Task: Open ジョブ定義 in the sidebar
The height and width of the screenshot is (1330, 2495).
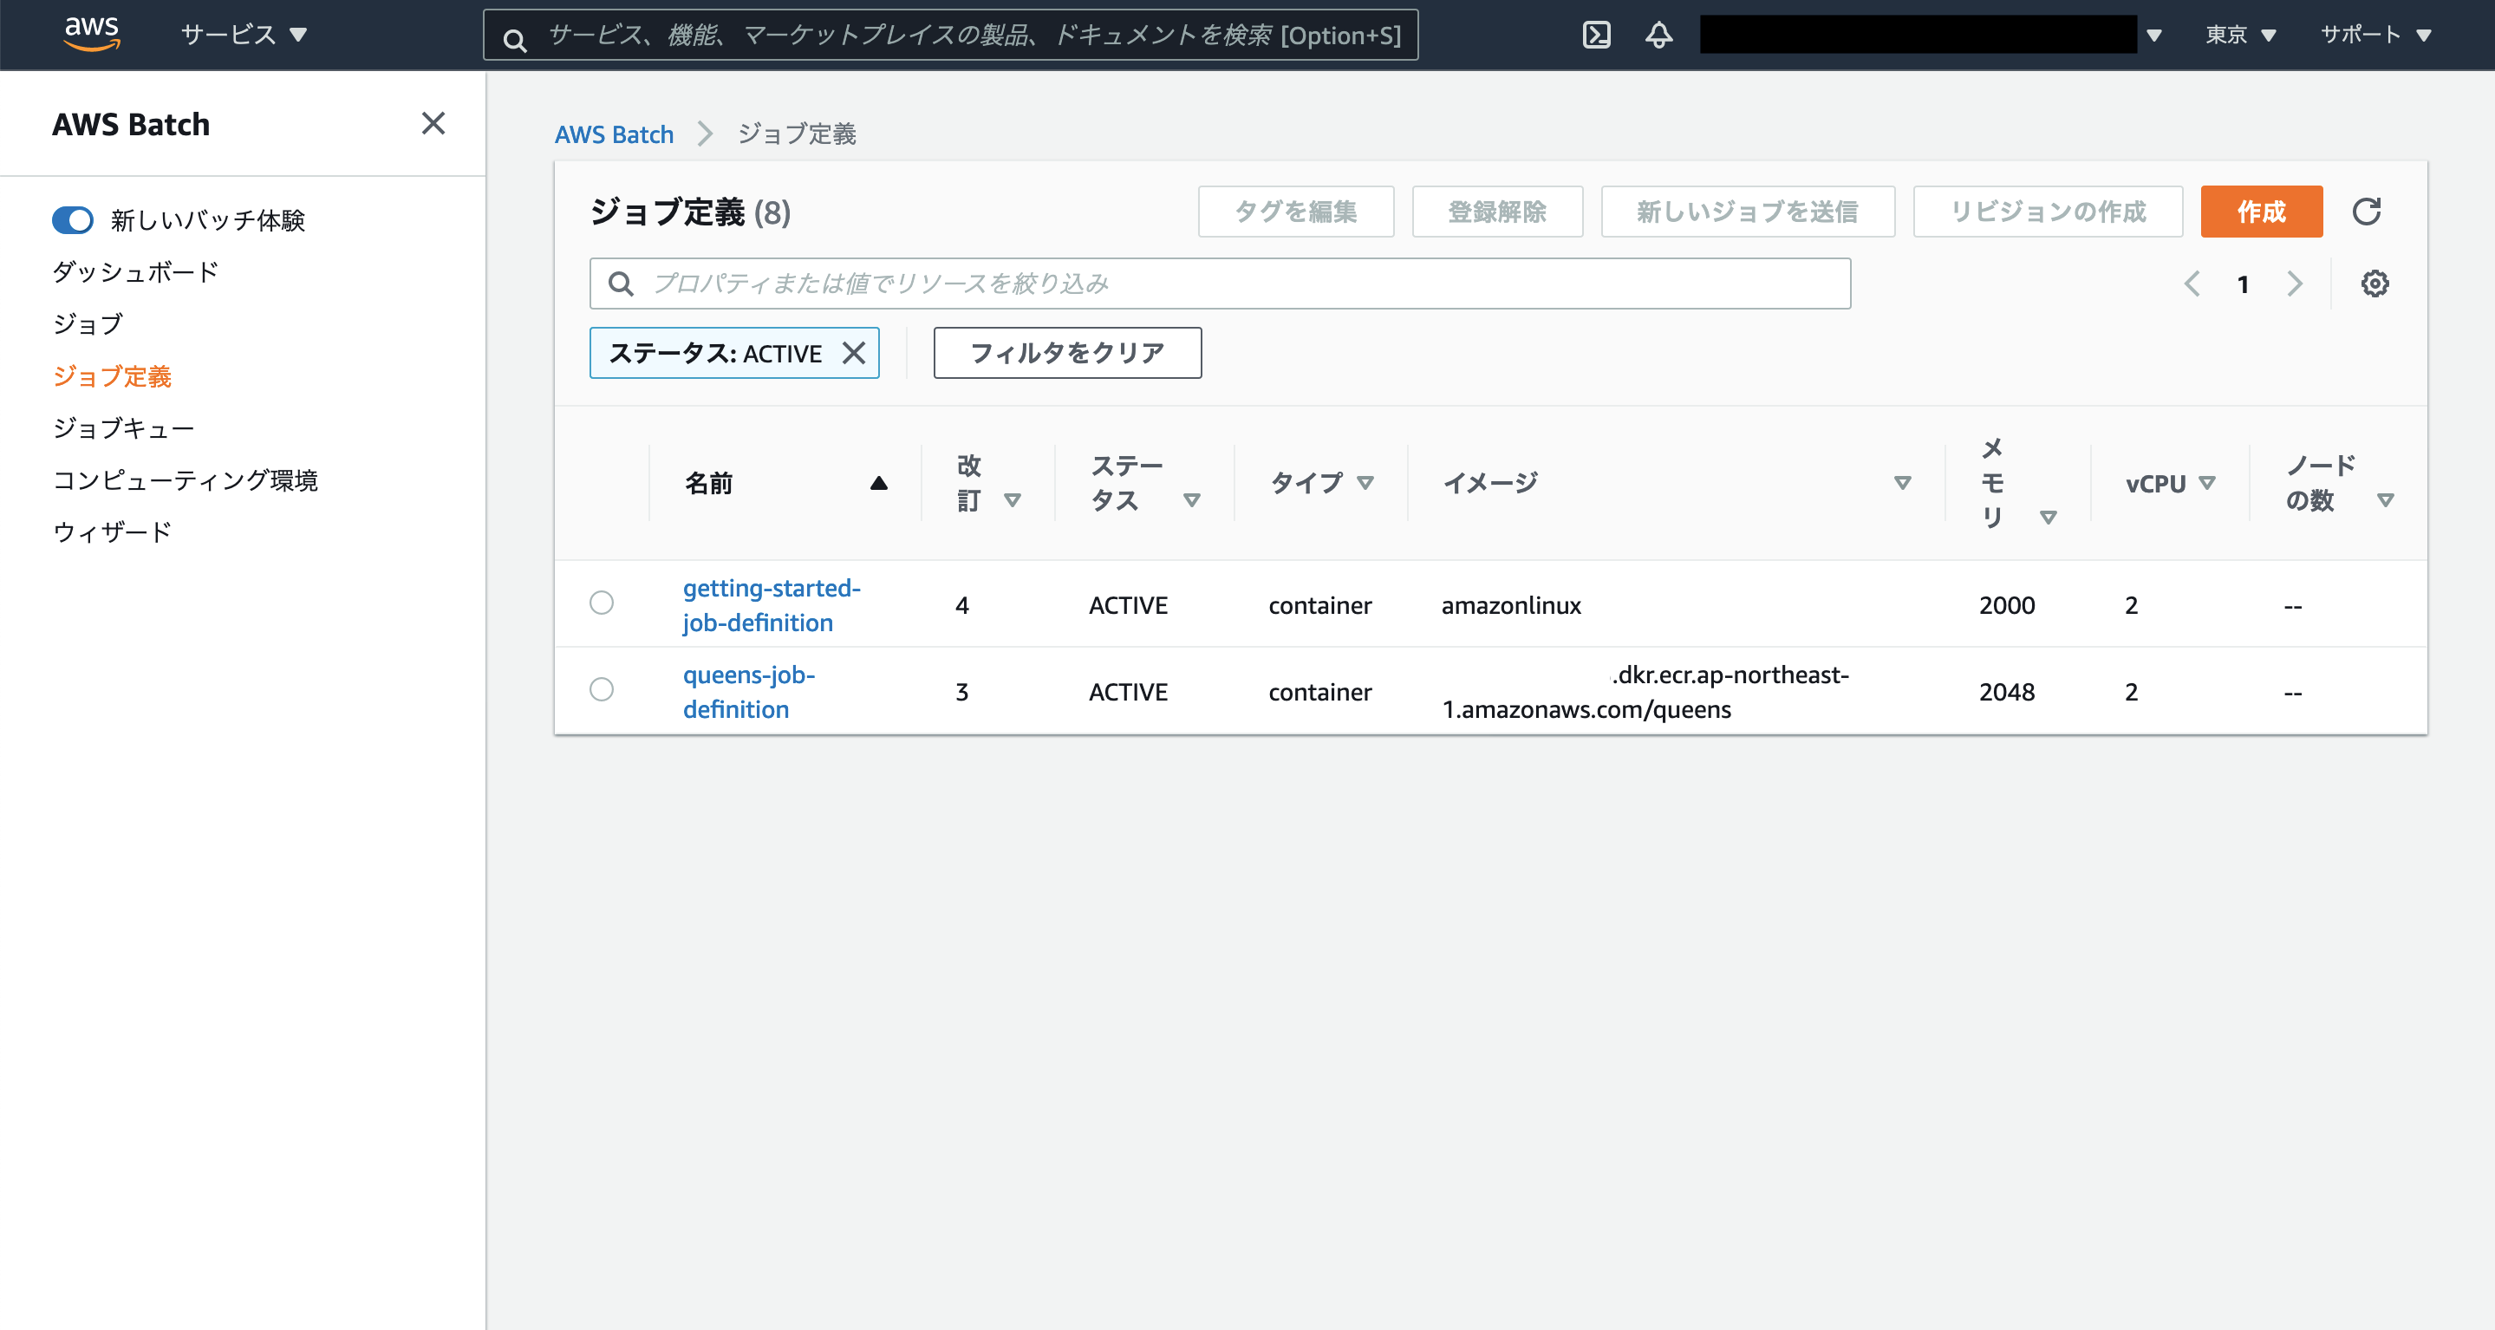Action: [x=113, y=375]
